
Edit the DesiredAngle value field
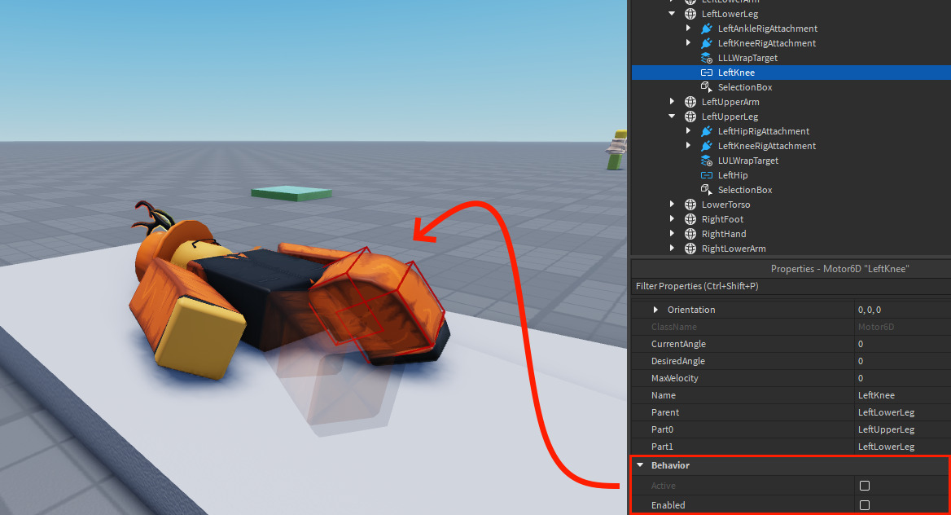pos(902,361)
